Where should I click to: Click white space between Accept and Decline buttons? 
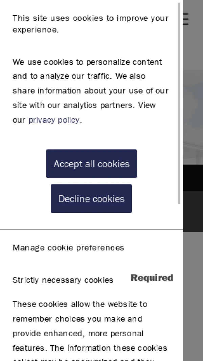coord(91,181)
